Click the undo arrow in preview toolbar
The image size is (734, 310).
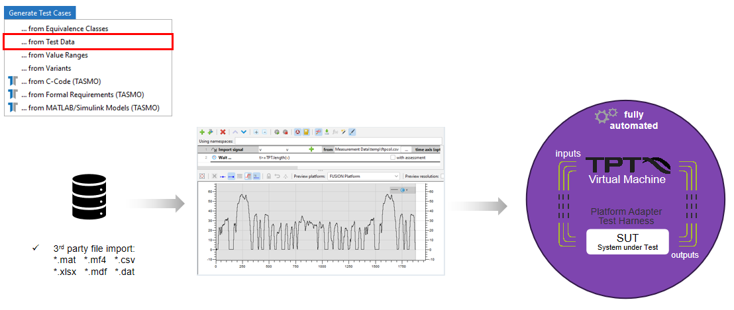tap(277, 176)
